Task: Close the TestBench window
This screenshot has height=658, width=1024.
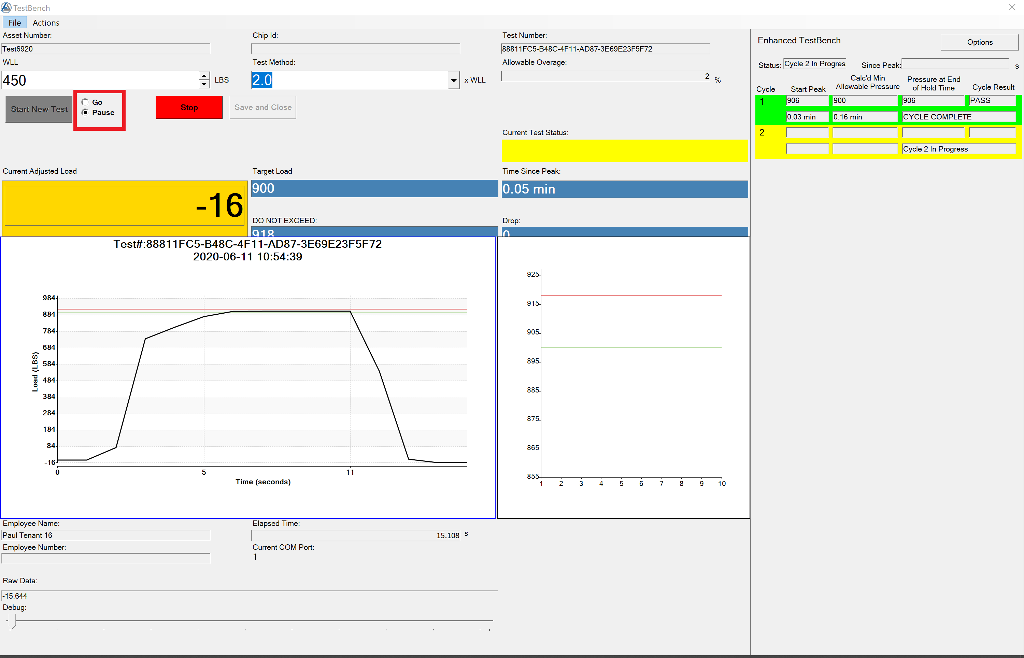Action: 1012,7
